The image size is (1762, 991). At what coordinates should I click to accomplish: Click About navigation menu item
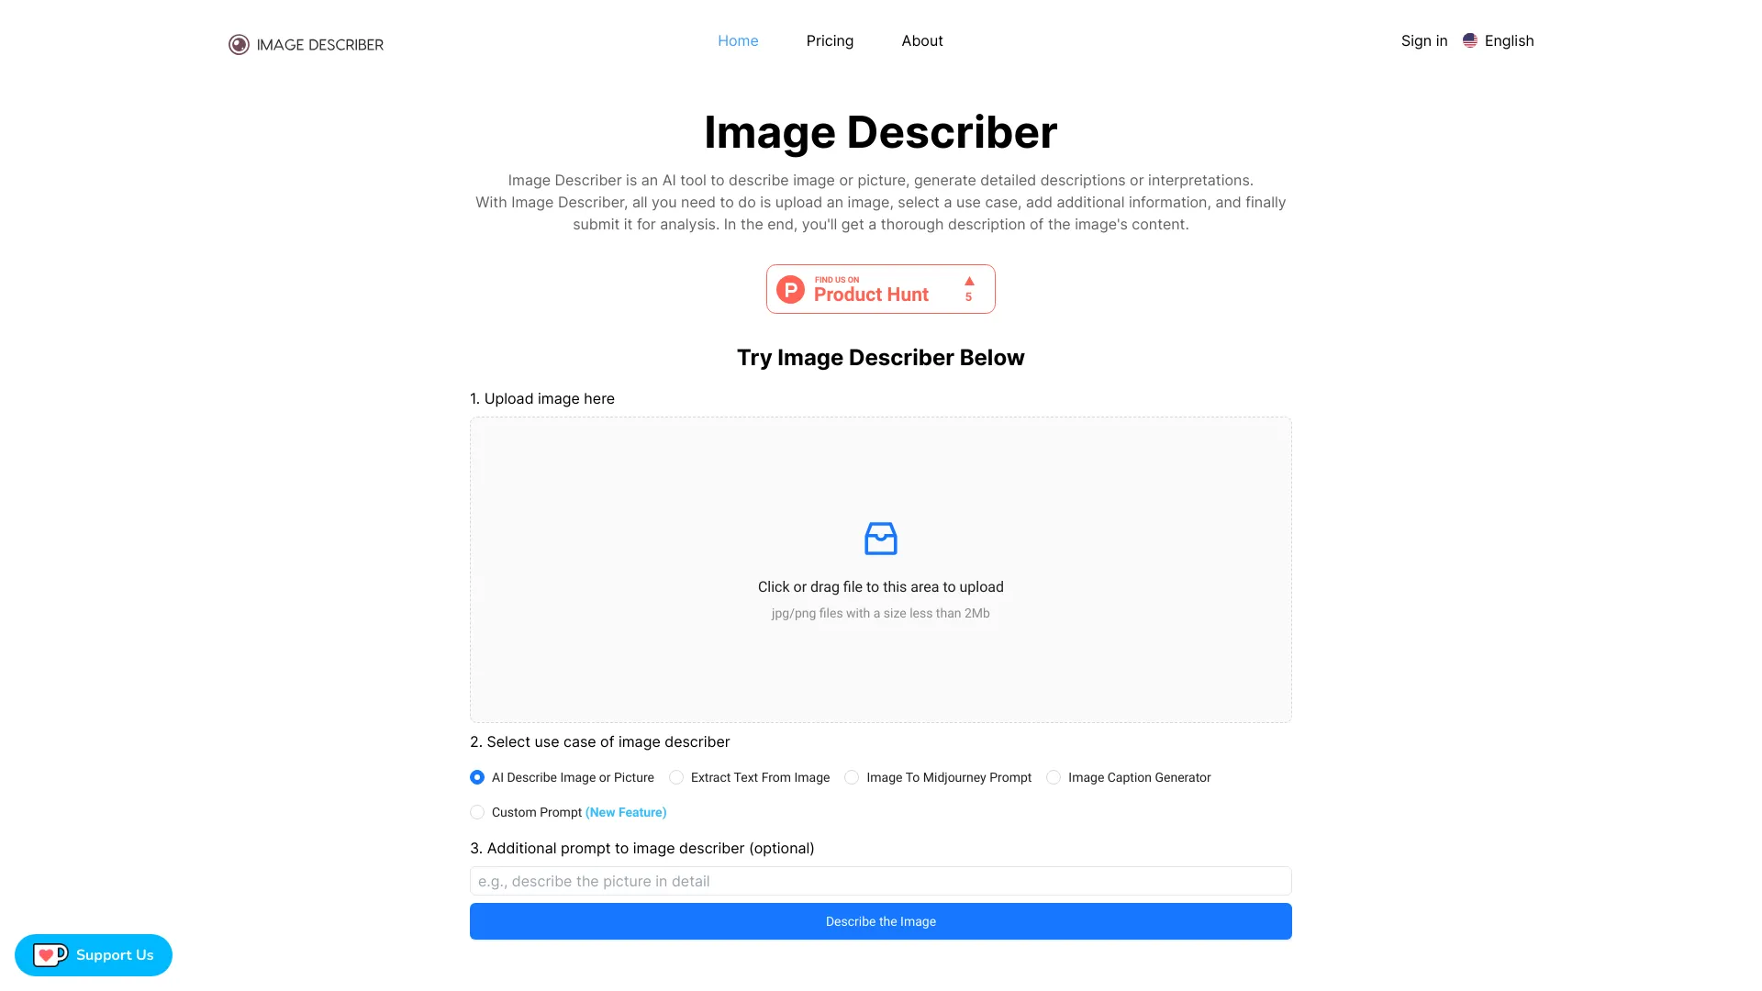click(921, 40)
